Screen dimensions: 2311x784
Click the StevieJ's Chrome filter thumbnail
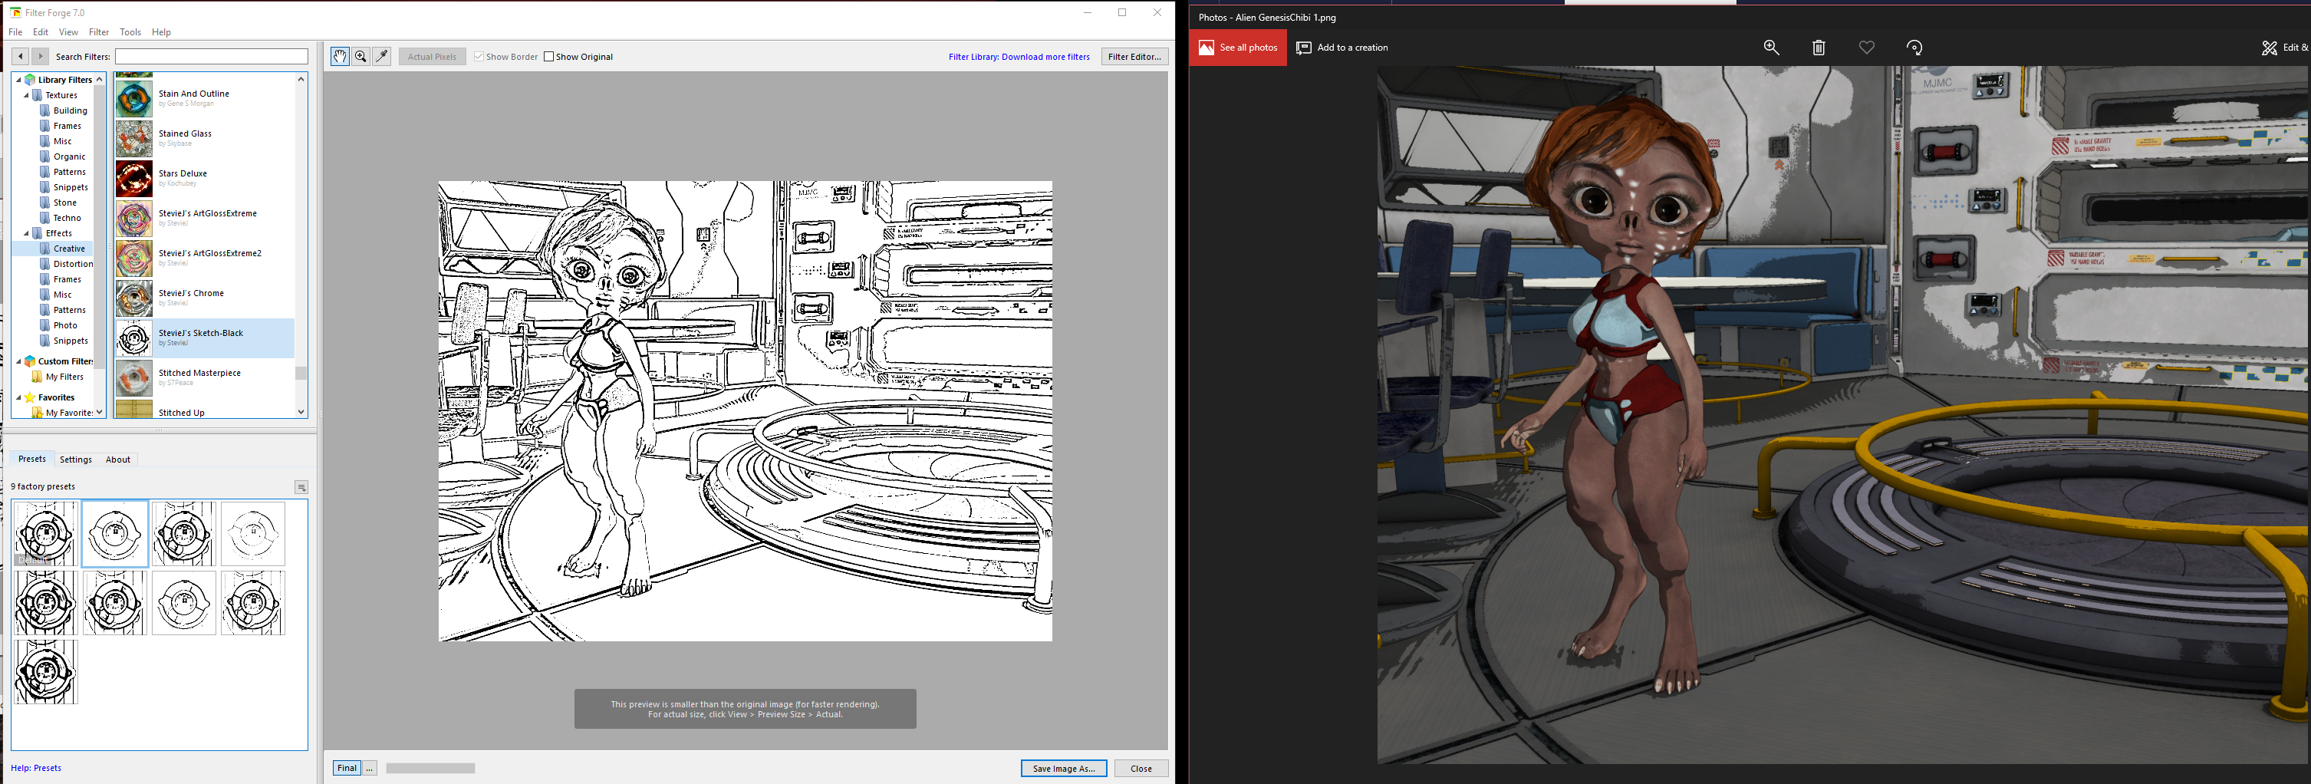click(133, 298)
